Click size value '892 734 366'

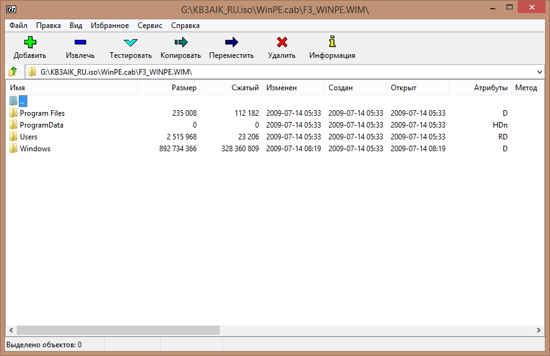click(178, 148)
